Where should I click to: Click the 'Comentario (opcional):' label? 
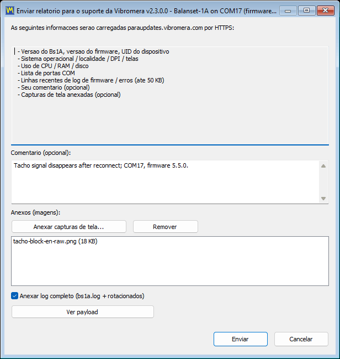41,153
